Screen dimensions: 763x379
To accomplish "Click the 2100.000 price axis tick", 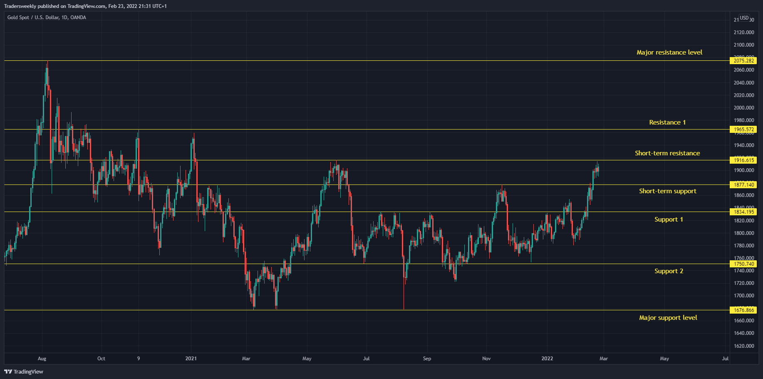I will tap(744, 45).
